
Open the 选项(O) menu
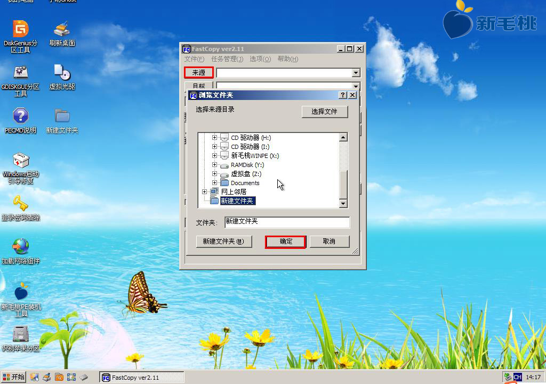[x=260, y=59]
